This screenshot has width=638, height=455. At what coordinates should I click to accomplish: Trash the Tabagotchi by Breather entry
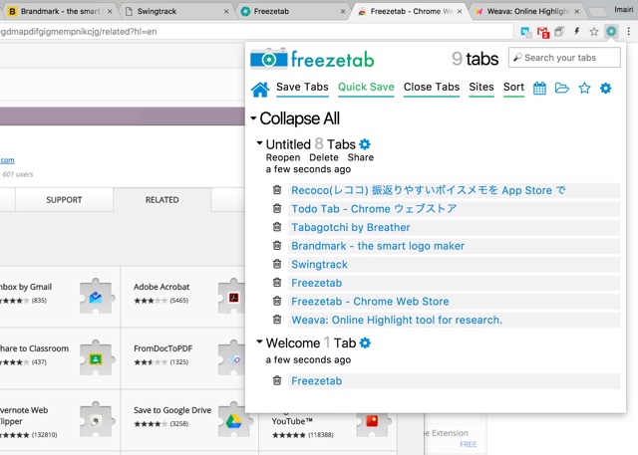tap(277, 227)
